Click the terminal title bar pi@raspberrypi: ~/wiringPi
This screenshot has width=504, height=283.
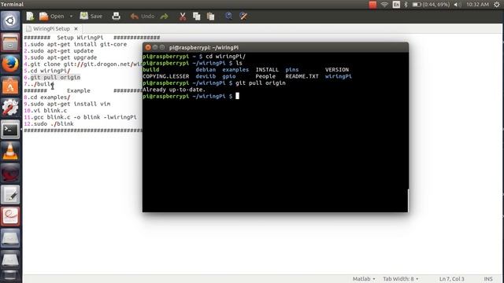(204, 47)
